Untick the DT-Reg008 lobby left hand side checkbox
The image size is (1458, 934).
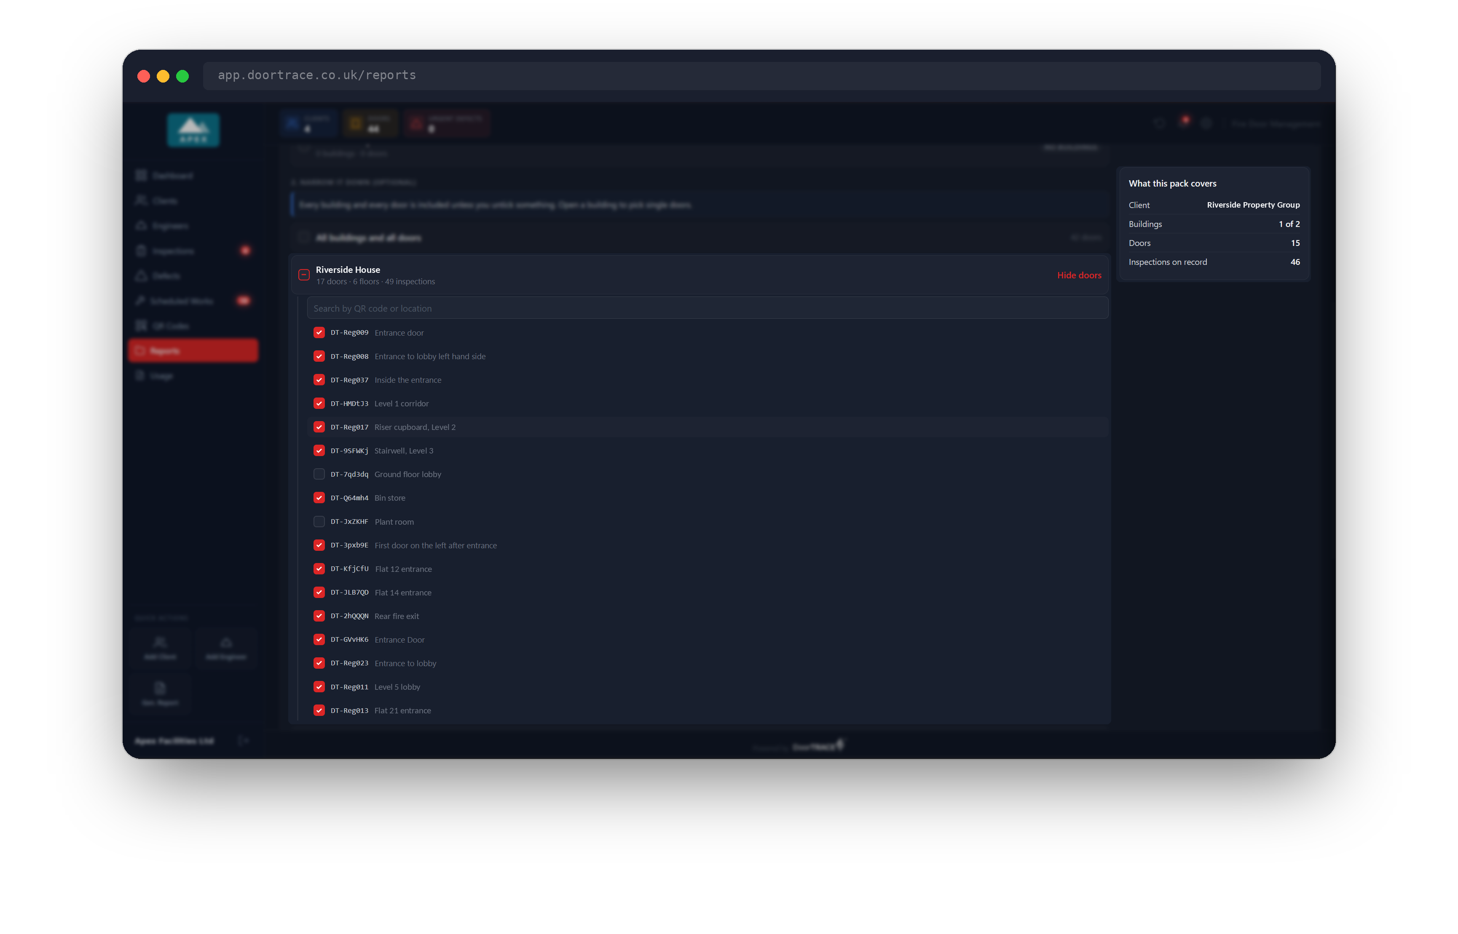(x=319, y=357)
